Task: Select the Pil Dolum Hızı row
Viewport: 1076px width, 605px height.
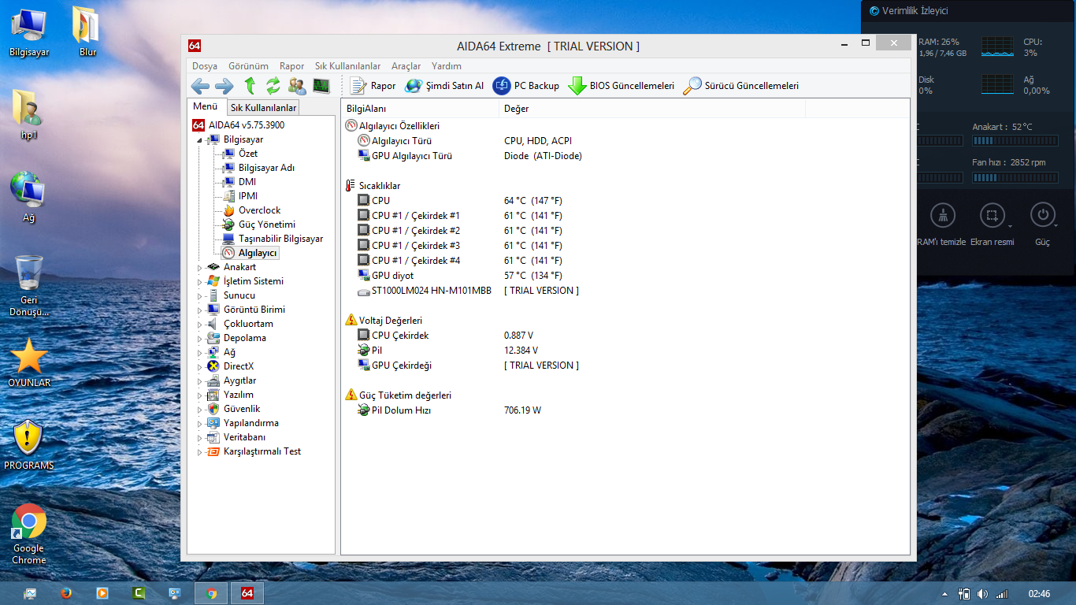Action: pyautogui.click(x=449, y=410)
